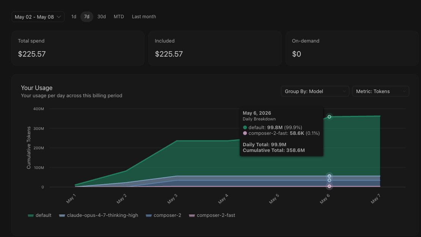Viewport: 421px width, 237px height.
Task: Click the May 1 x-axis label
Action: [71, 199]
